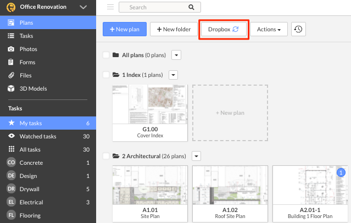The image size is (351, 223).
Task: Open the A2.01-1 Building 1 Floor Plan thumbnail
Action: [310, 194]
